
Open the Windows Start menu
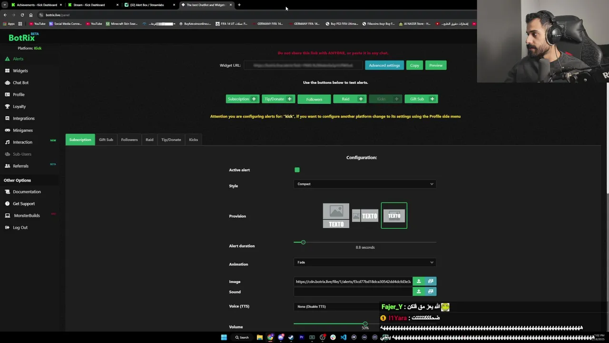coord(224,337)
